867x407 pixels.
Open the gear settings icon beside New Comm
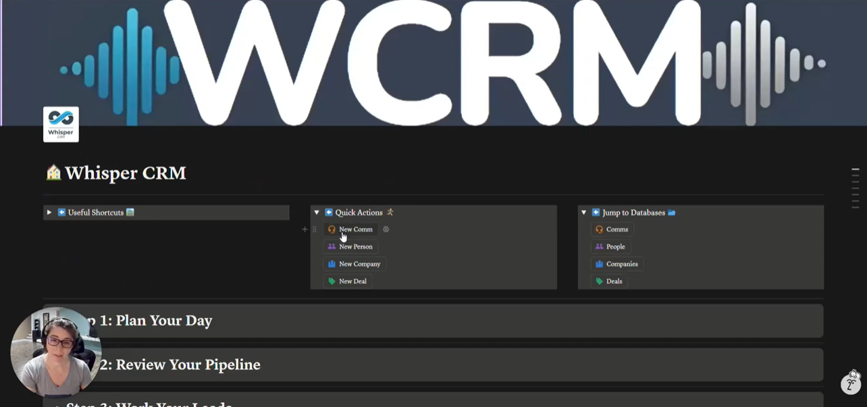coord(386,229)
